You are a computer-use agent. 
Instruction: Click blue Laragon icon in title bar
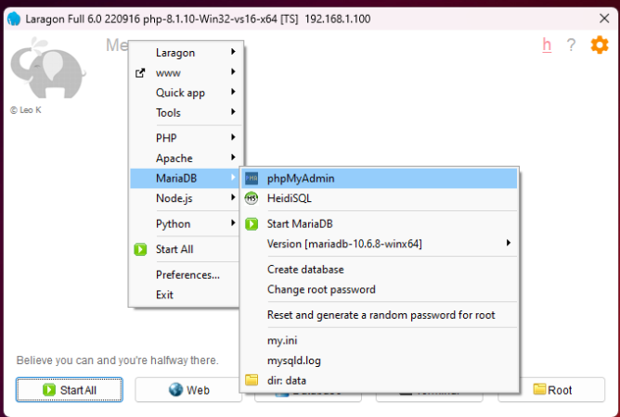coord(14,19)
